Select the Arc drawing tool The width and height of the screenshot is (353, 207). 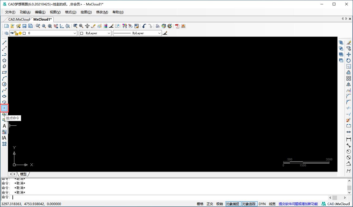pyautogui.click(x=4, y=78)
